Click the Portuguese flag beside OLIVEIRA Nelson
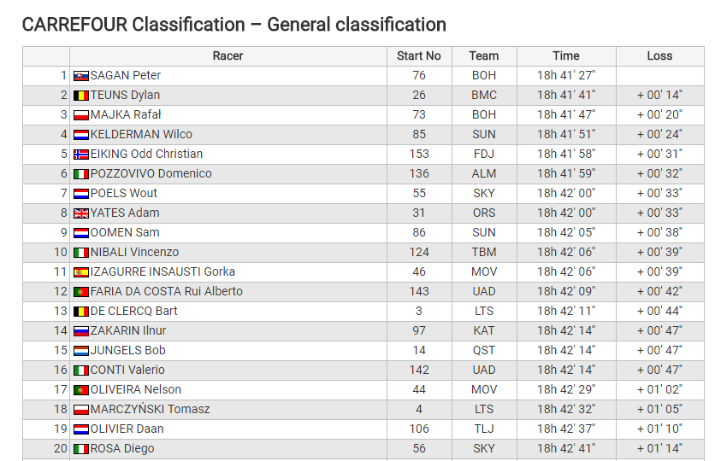Image resolution: width=715 pixels, height=461 pixels. pyautogui.click(x=81, y=390)
